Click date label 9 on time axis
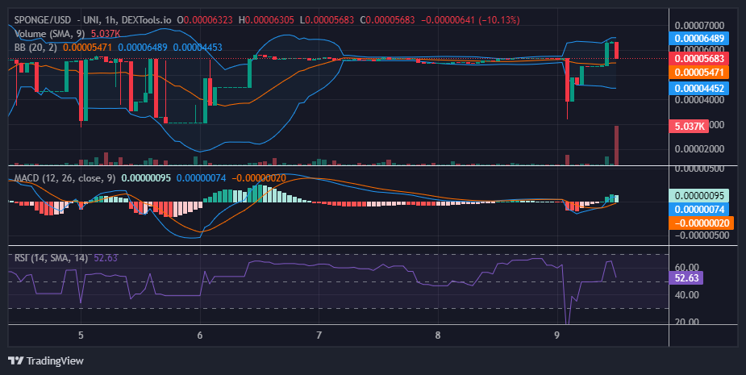746x375 pixels. coord(556,335)
